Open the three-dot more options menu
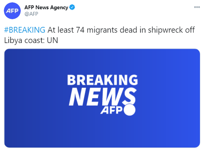203x151 pixels. tap(197, 7)
